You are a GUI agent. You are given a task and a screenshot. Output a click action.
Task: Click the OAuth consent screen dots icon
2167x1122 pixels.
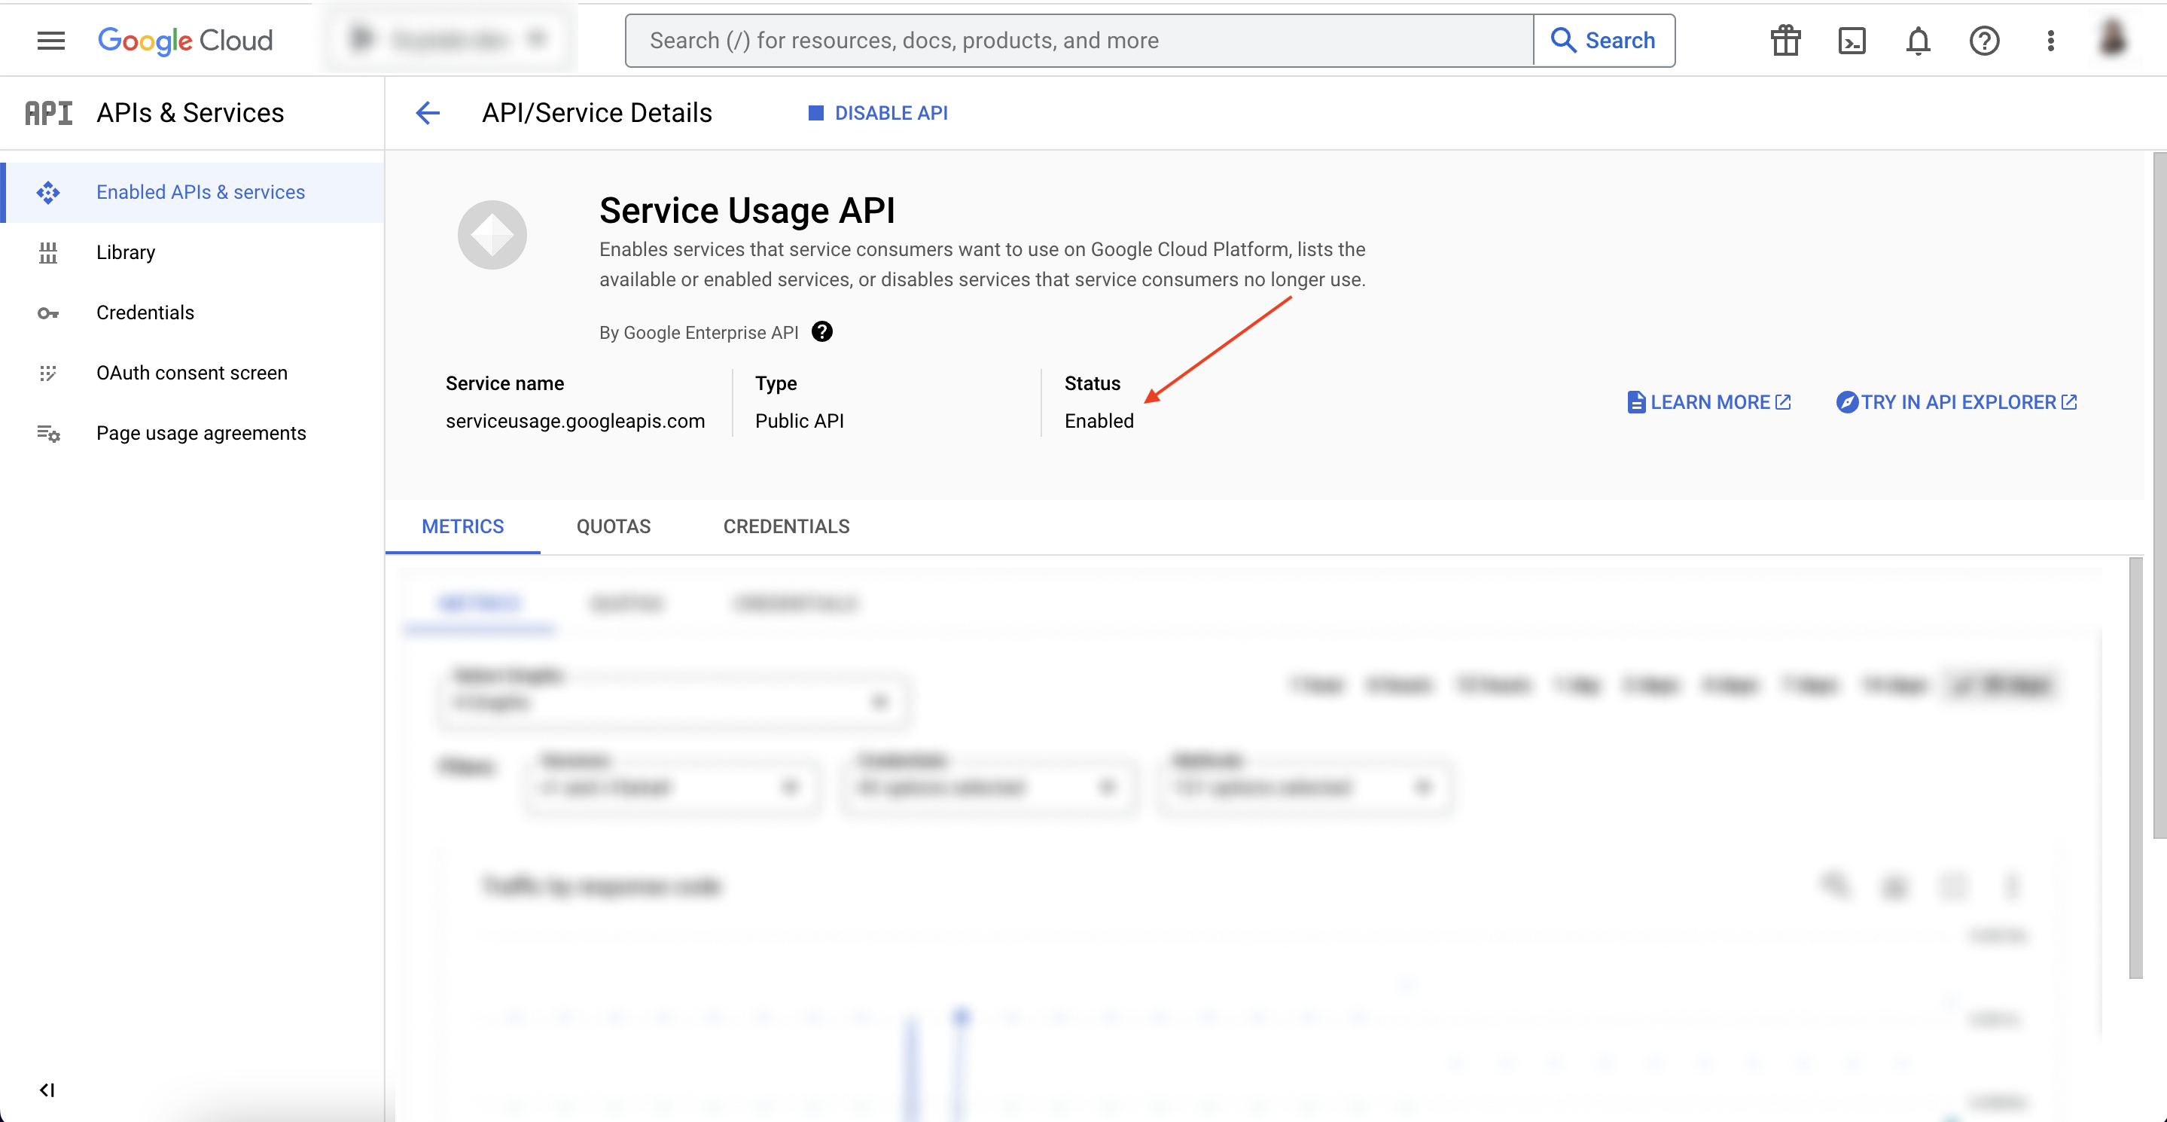(48, 373)
